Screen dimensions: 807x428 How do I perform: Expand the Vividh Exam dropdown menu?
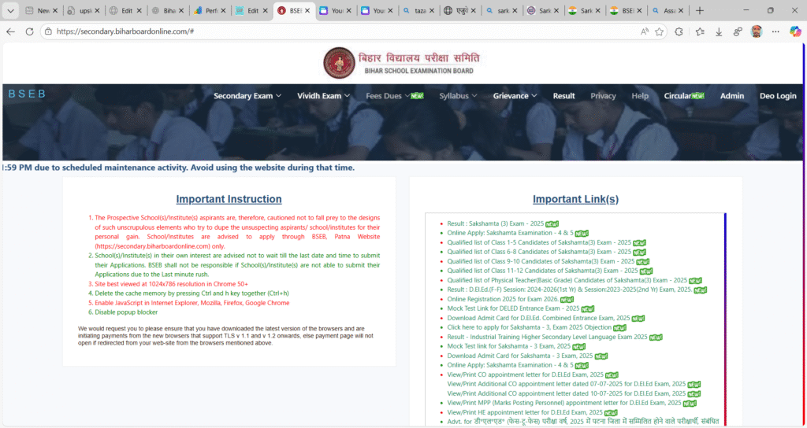[x=323, y=96]
